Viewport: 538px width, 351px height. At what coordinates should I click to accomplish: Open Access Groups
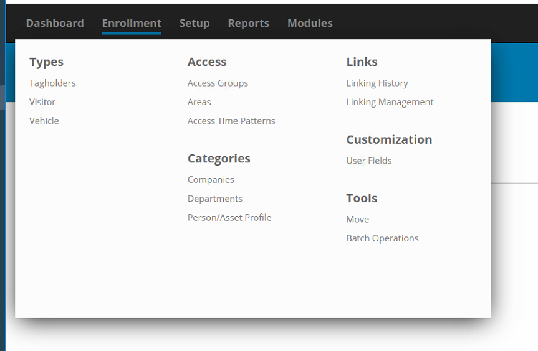218,83
